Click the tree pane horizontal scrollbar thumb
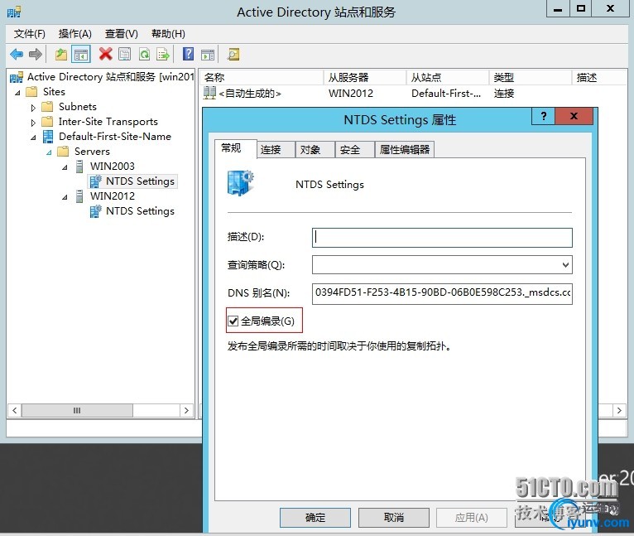This screenshot has height=536, width=634. click(77, 411)
